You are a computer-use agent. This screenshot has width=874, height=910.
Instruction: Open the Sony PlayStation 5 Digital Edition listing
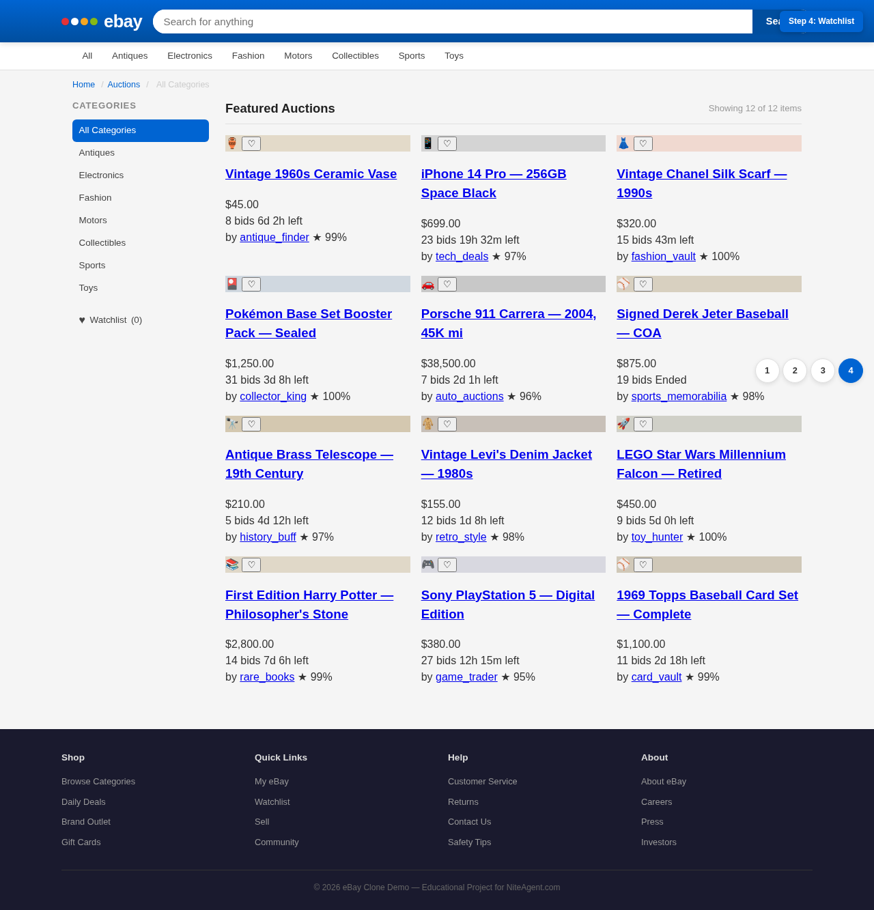[x=508, y=605]
